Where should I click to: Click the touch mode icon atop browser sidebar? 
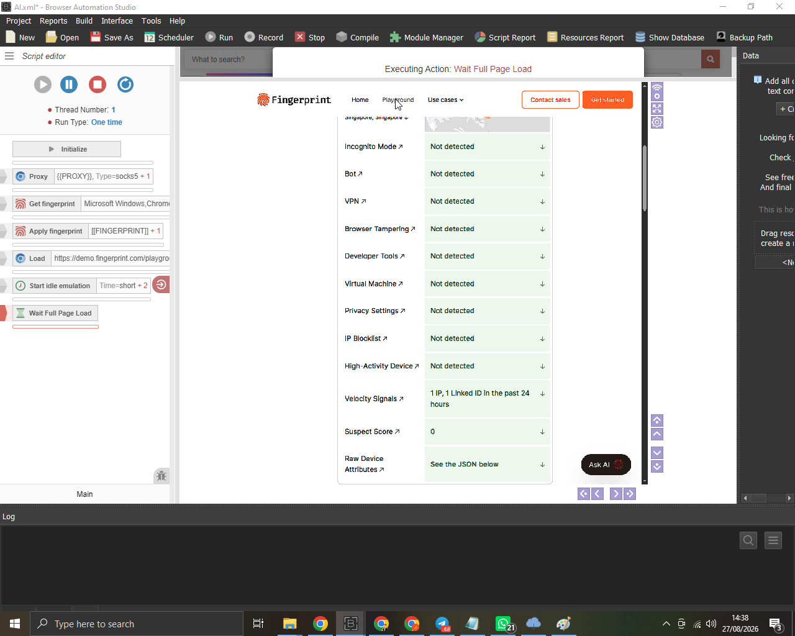pos(656,92)
